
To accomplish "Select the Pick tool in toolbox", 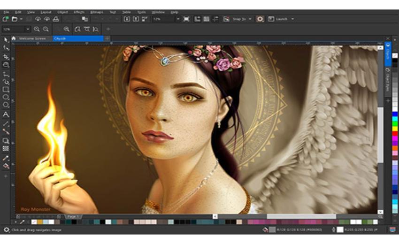I will coord(6,40).
